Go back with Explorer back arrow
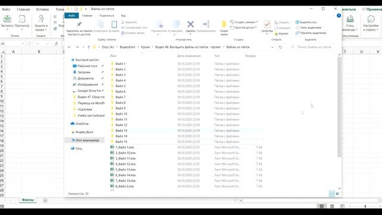This screenshot has width=382, height=215. pyautogui.click(x=69, y=47)
